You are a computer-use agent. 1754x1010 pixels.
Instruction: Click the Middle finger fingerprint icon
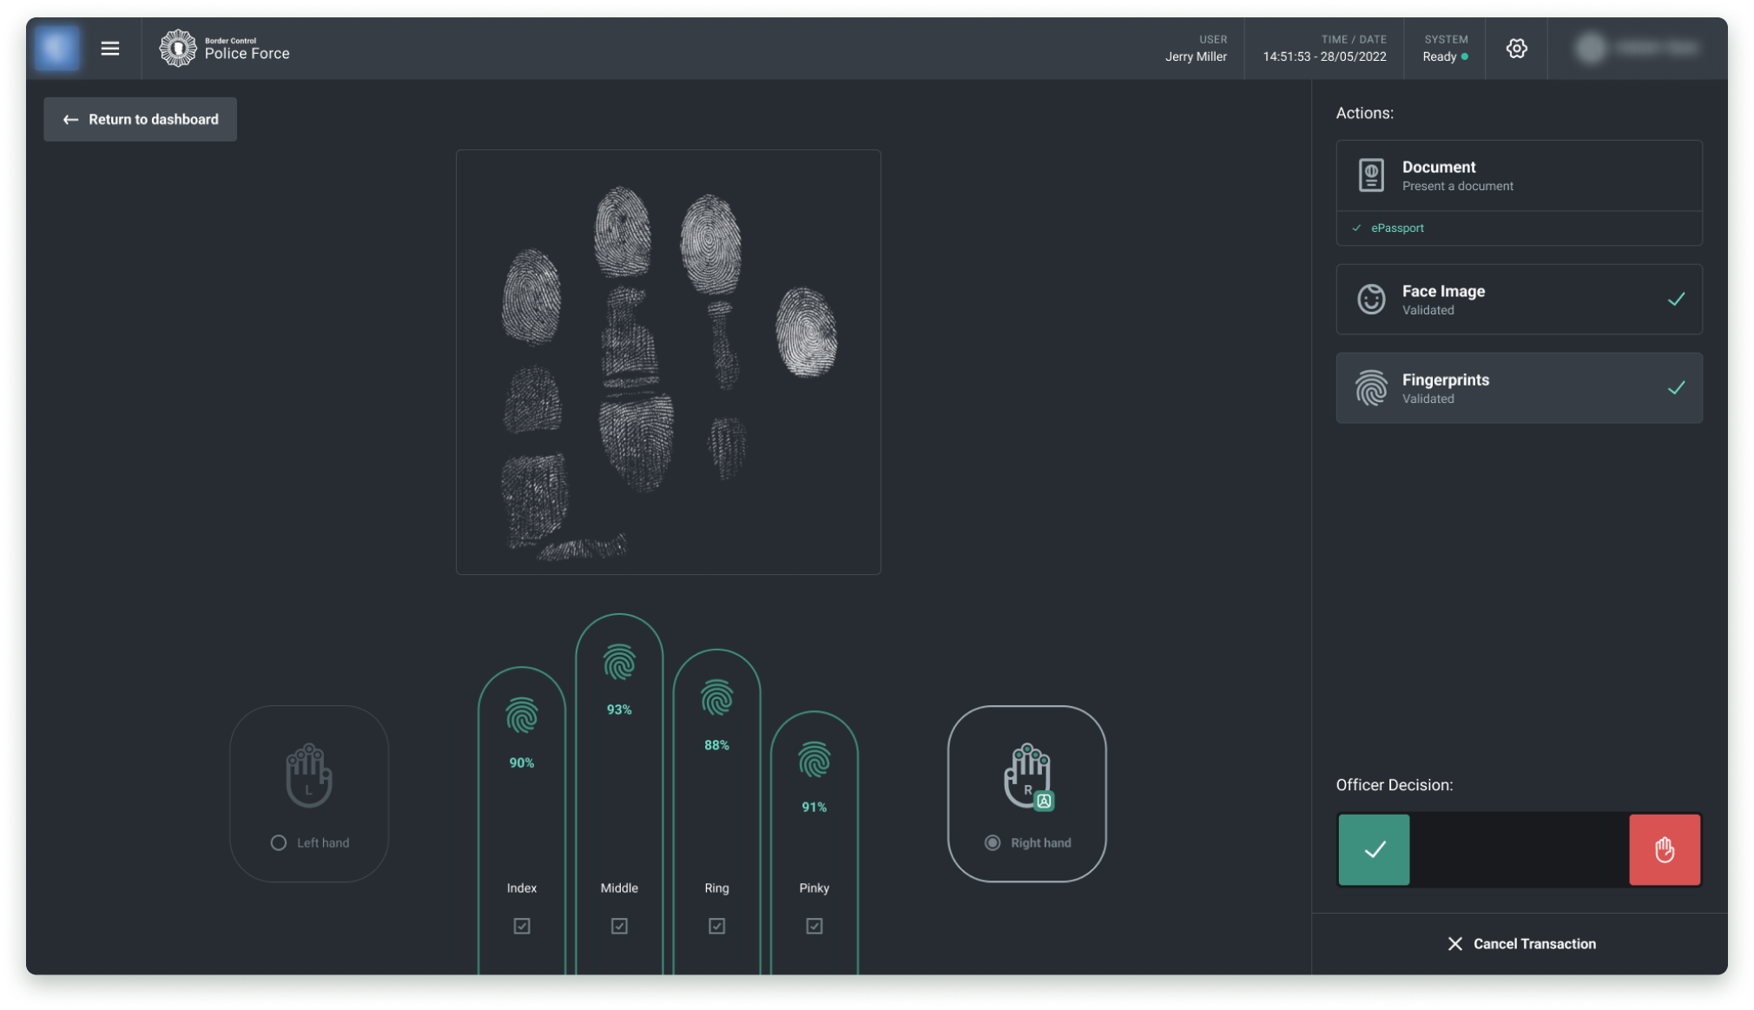pos(619,663)
